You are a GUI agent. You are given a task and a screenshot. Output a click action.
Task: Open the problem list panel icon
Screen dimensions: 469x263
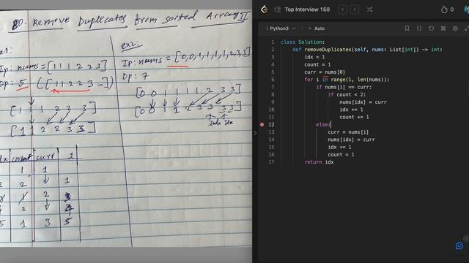pyautogui.click(x=277, y=9)
